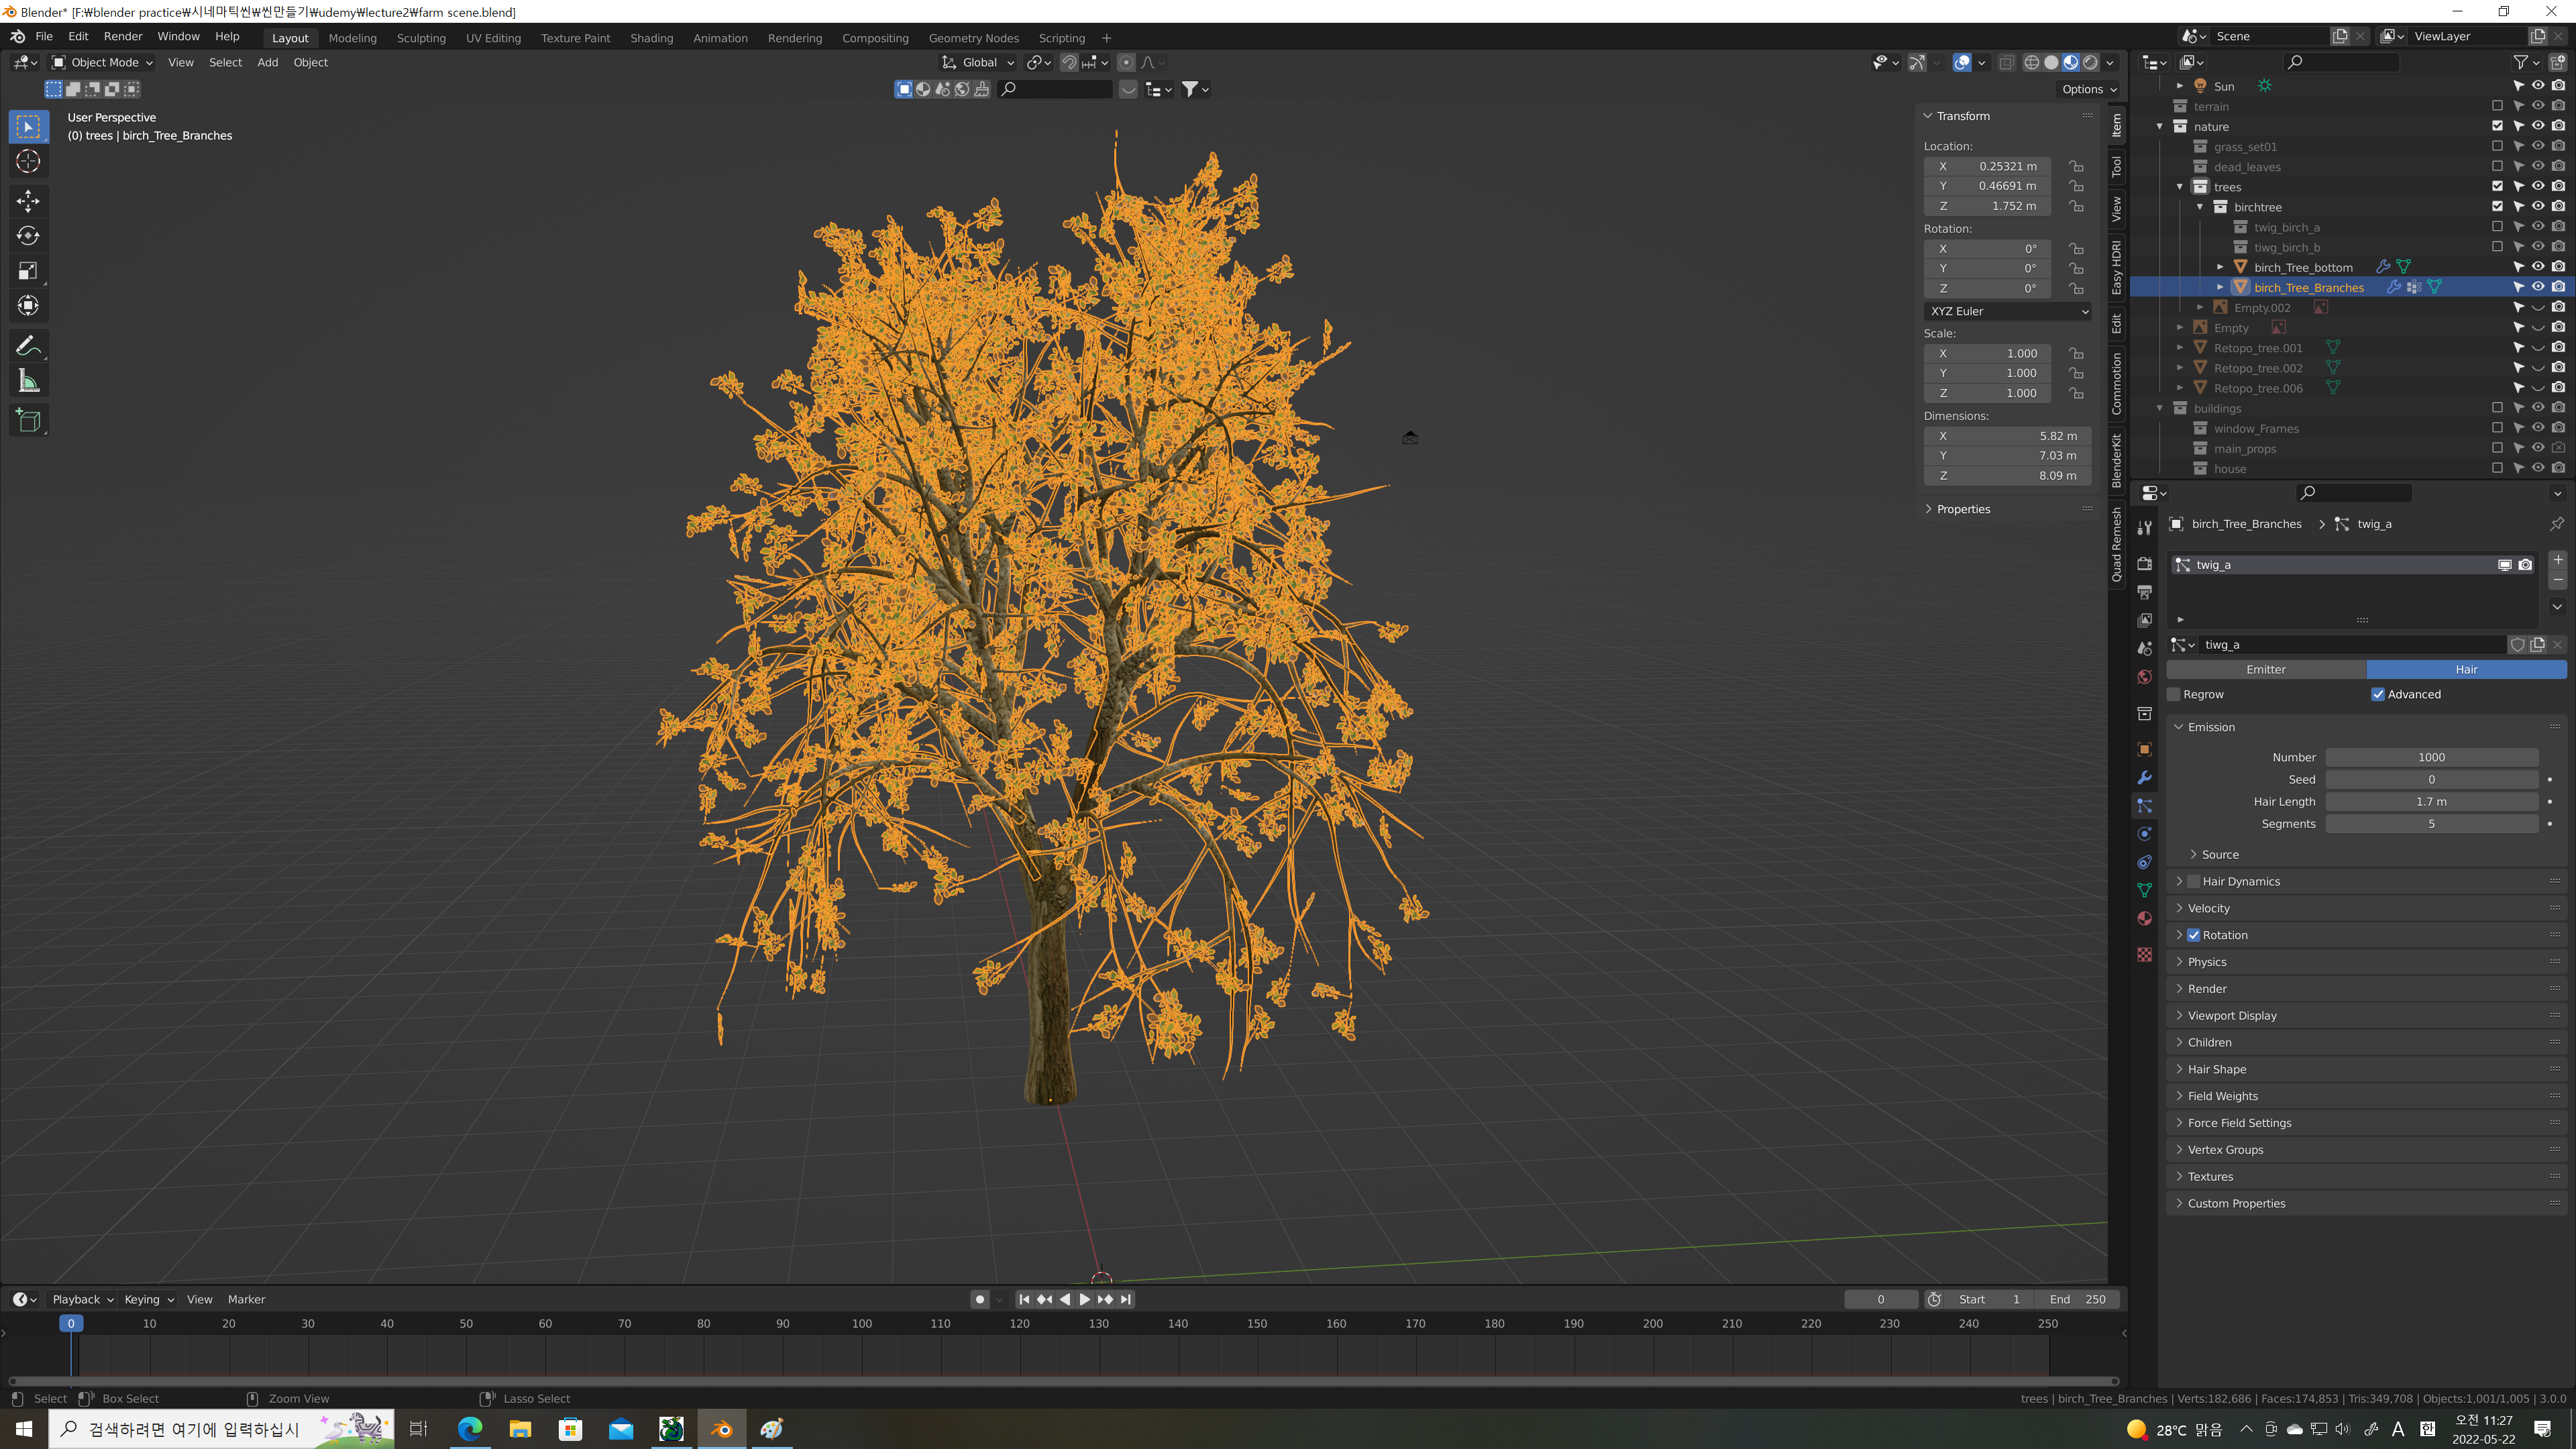Screen dimensions: 2576x1449
Task: Select the Move tool in toolbar
Action: click(28, 201)
